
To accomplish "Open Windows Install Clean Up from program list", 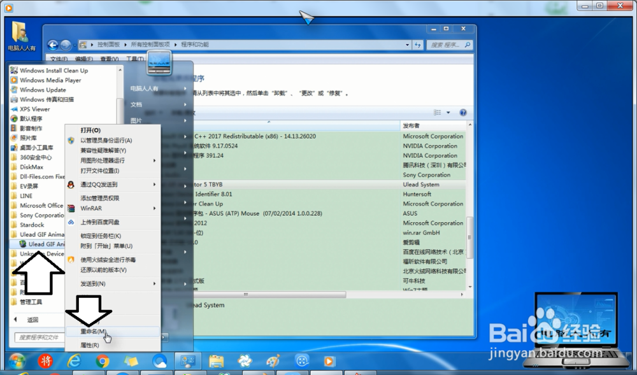I will point(54,70).
